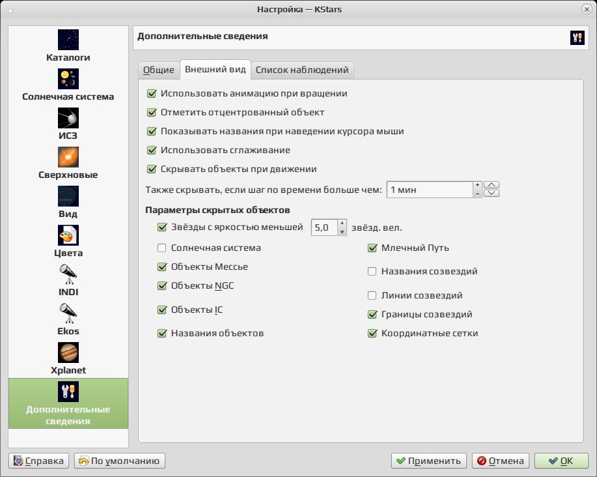Step the time unit up with the upper chevron
This screenshot has height=477, width=597.
tap(492, 185)
